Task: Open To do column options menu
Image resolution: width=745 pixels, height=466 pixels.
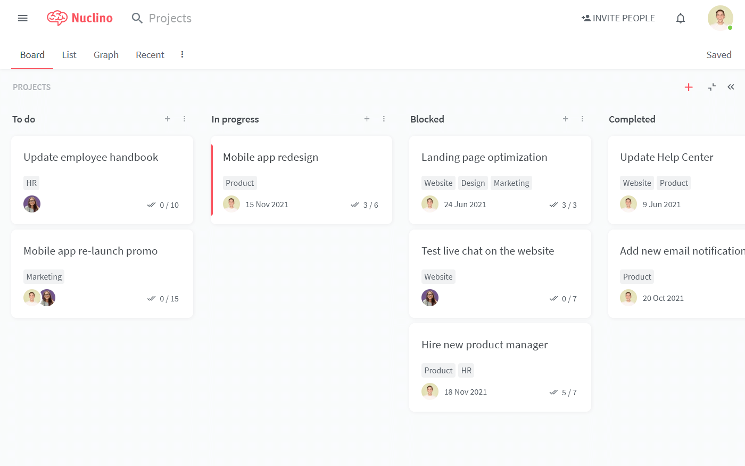Action: pos(185,119)
